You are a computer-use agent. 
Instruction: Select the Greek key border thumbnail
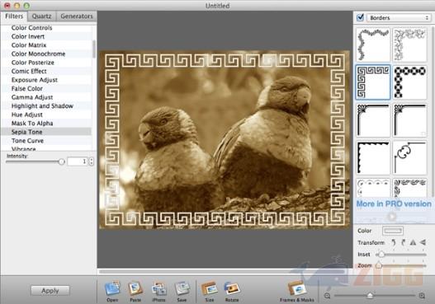pos(373,82)
